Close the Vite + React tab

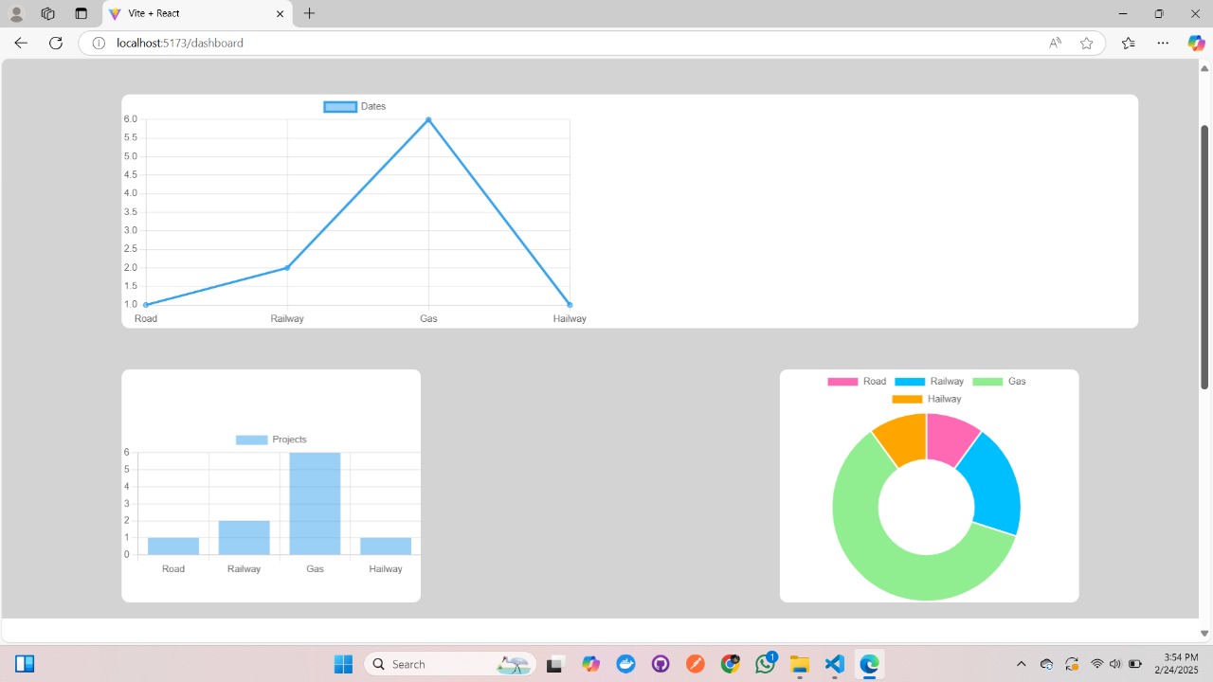(x=281, y=13)
